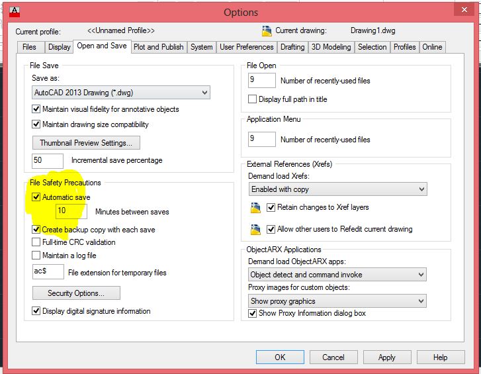This screenshot has width=481, height=374.
Task: Disable the Automatic save checkbox
Action: [x=36, y=197]
